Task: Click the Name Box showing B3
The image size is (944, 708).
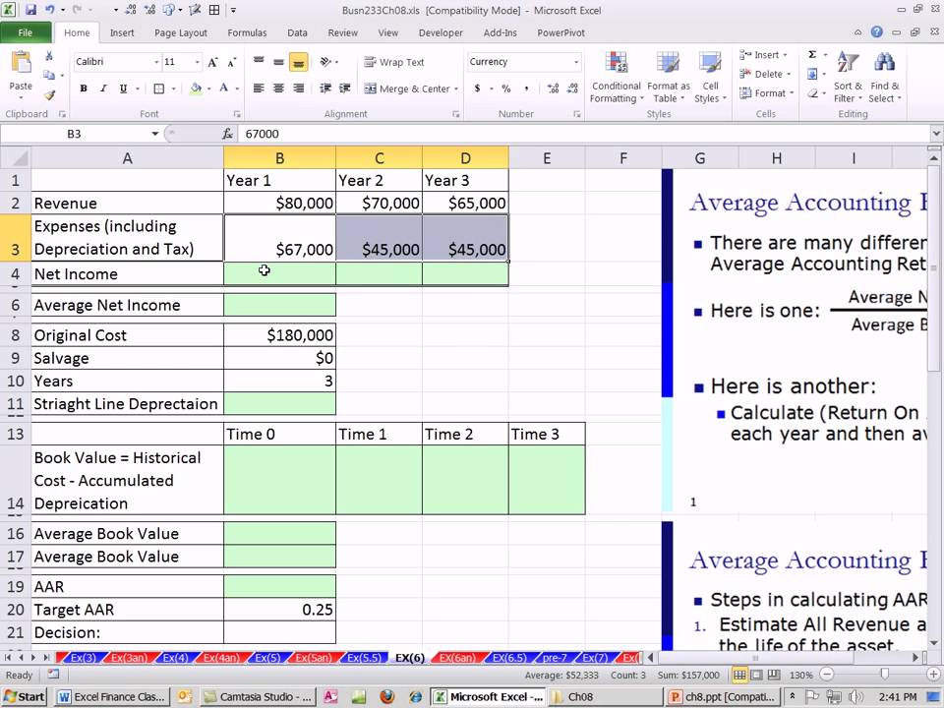Action: 74,134
